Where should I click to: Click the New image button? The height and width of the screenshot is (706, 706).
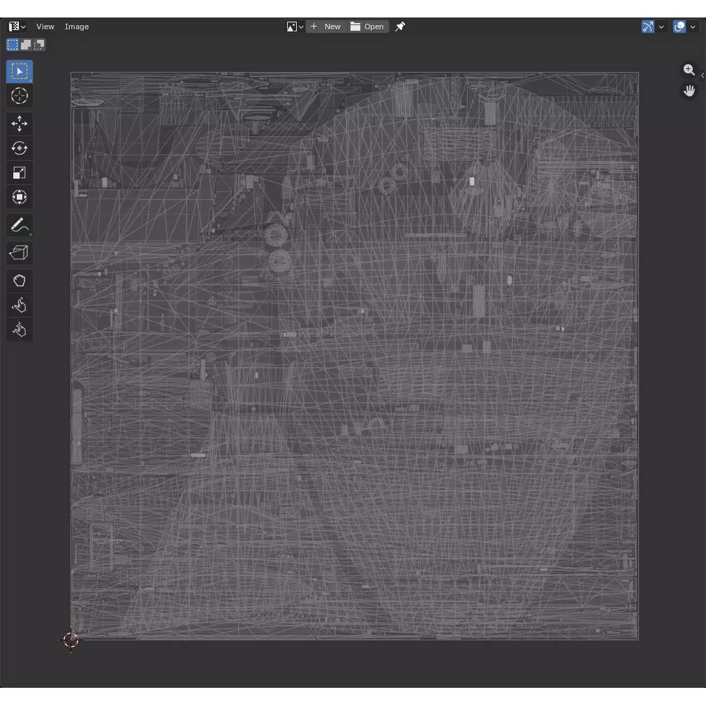click(326, 27)
